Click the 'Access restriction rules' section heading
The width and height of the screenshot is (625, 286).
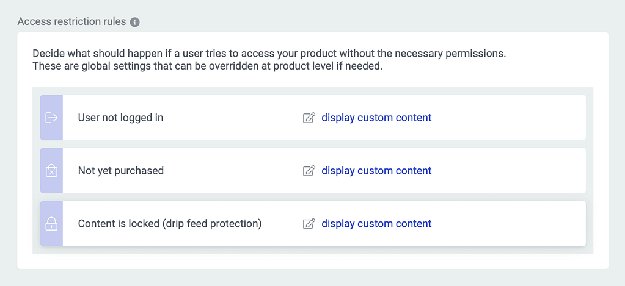pyautogui.click(x=71, y=22)
